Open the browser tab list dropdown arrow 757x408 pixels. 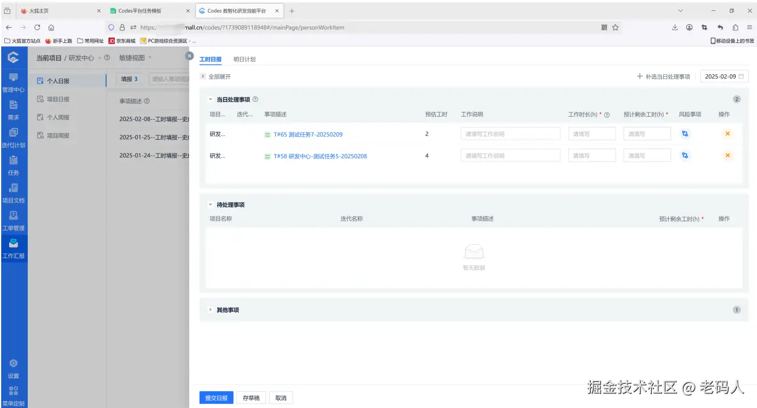[681, 11]
